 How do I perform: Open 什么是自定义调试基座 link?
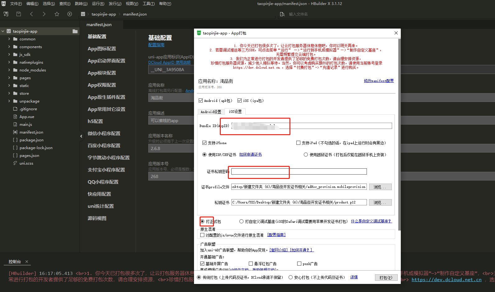tap(371, 221)
